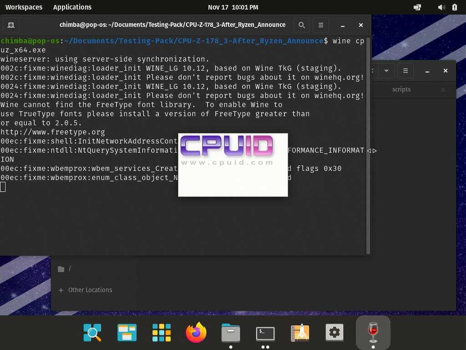Click the terminal scrollbar

(368, 146)
